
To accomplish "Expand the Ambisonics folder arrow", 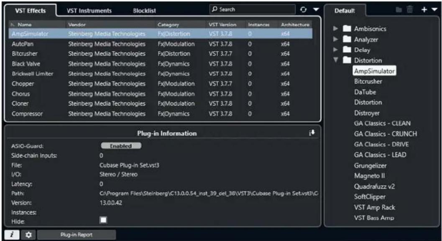I will pos(335,29).
